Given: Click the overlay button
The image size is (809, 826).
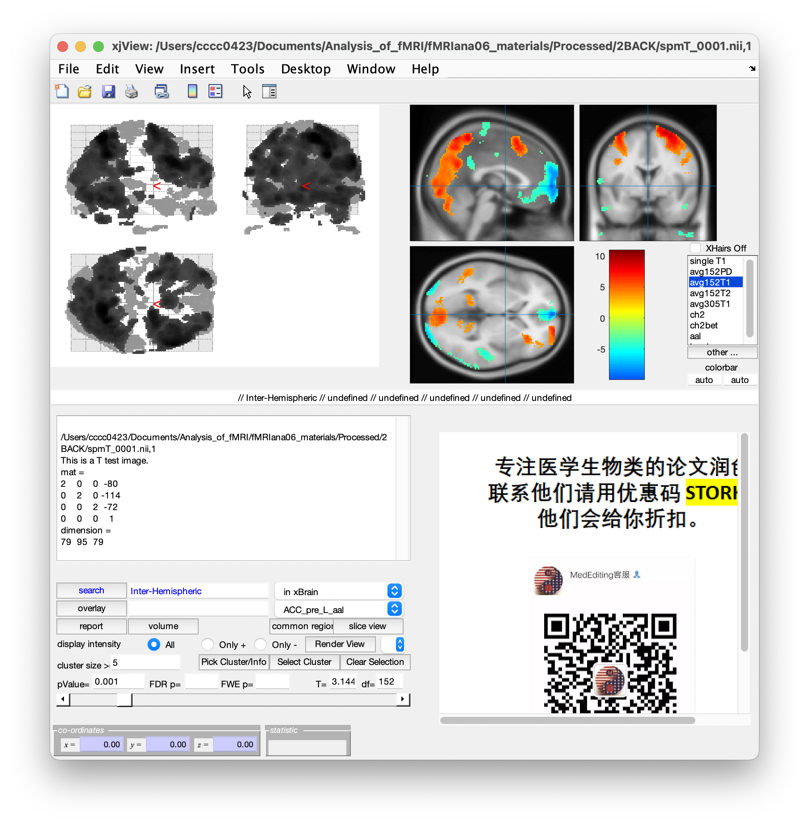Looking at the screenshot, I should coord(92,609).
